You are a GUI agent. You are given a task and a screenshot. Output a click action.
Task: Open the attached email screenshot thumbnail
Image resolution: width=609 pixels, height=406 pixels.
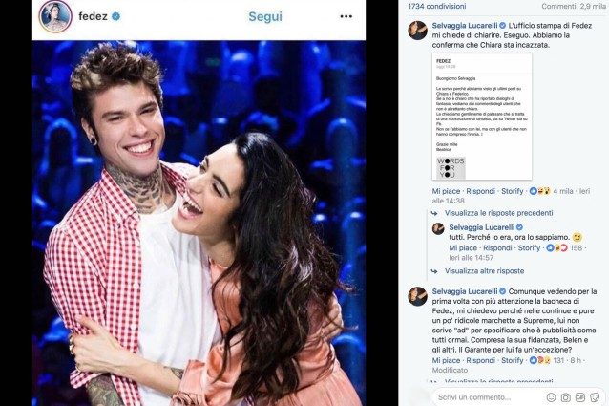click(482, 117)
